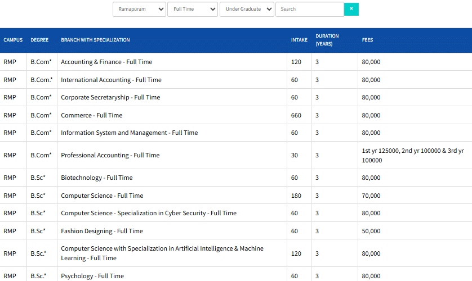The image size is (472, 281).
Task: Click Psychology - Full Time entry
Action: (91, 276)
